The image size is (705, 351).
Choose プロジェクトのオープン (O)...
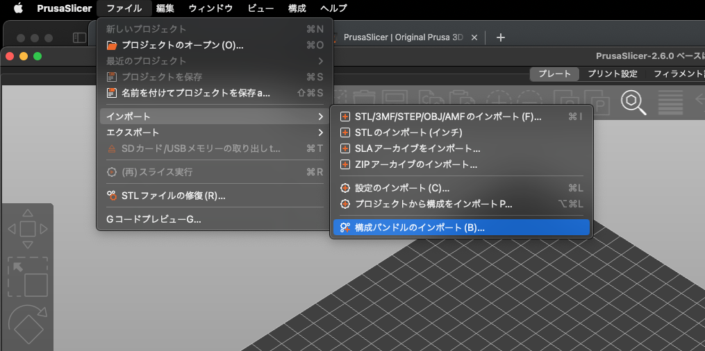[215, 45]
